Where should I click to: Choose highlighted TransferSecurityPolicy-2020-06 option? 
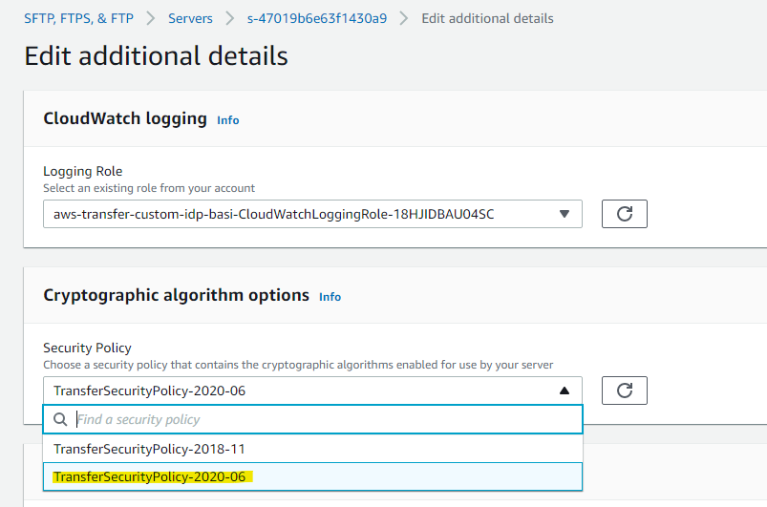312,476
